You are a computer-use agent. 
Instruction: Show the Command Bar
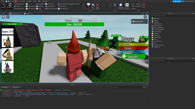coord(30,8)
